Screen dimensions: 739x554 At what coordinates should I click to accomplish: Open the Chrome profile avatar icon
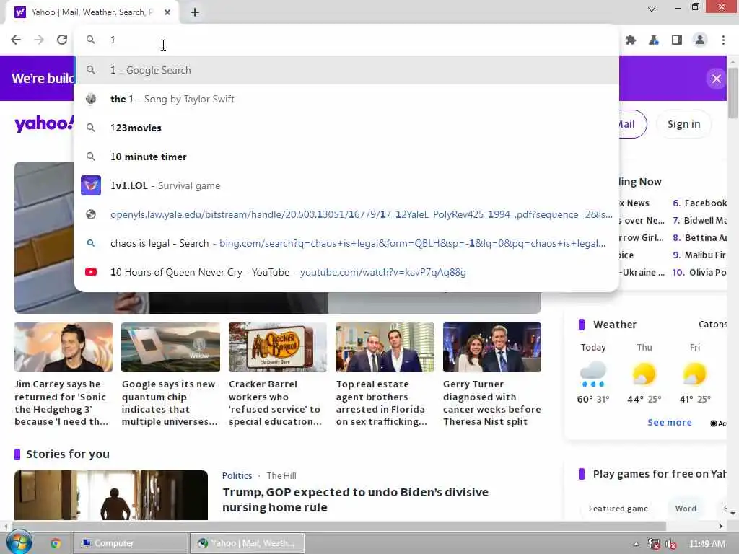[x=700, y=40]
